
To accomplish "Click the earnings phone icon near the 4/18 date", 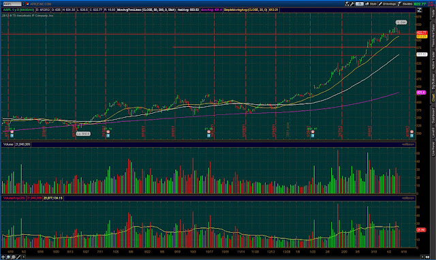I will click(x=12, y=132).
